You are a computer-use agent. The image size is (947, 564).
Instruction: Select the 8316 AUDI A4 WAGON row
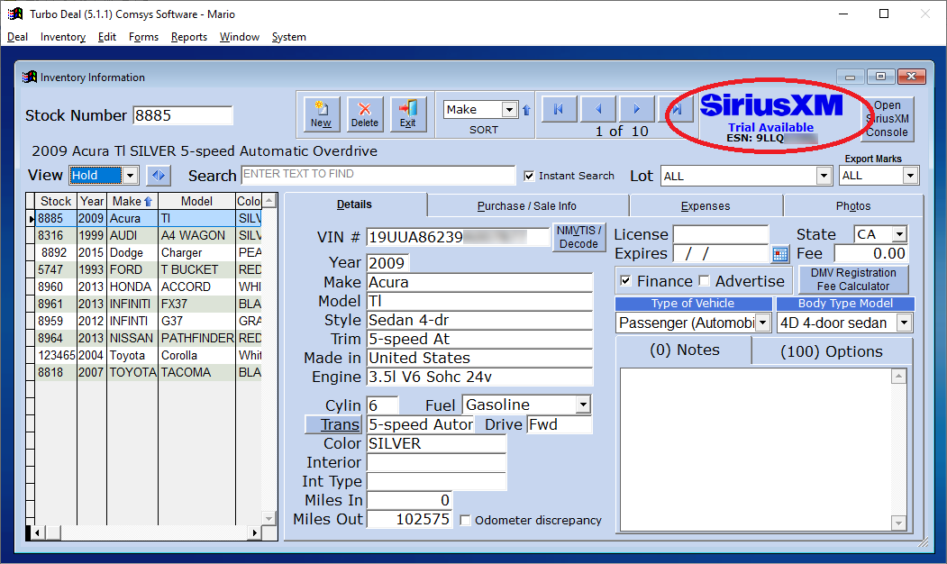click(x=149, y=235)
